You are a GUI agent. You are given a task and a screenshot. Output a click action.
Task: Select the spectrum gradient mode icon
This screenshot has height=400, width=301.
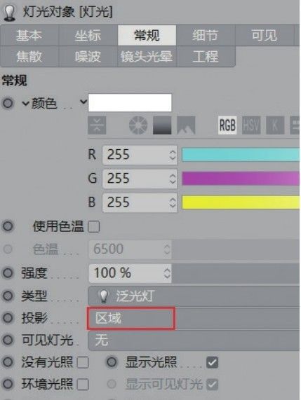coord(162,125)
